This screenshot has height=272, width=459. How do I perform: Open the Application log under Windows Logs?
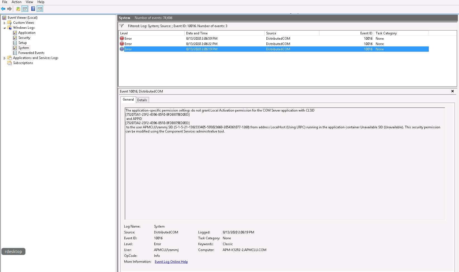(27, 33)
